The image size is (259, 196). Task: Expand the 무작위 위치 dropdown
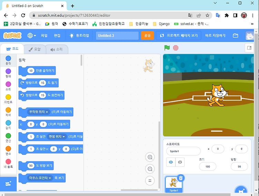coord(39,112)
